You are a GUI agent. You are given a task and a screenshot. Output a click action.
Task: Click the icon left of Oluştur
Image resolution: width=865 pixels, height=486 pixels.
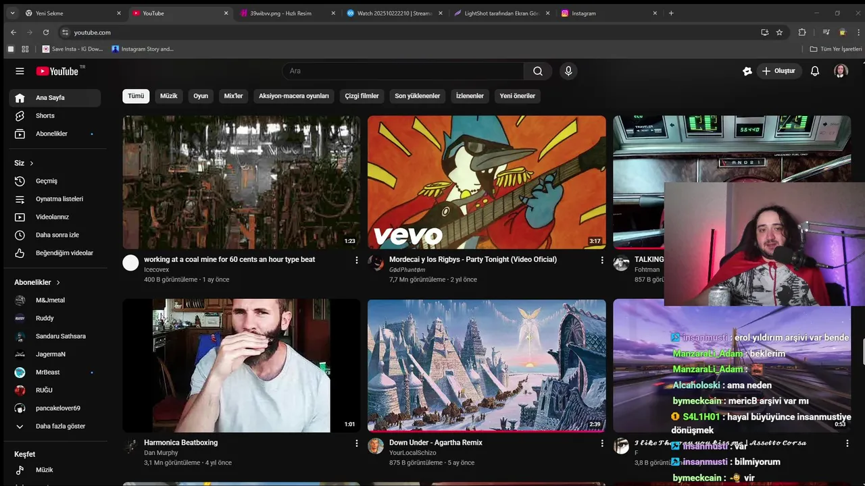(747, 71)
